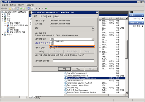Select the 서비스 node in the tree
Viewport: 145px width, 102px height.
[12, 28]
